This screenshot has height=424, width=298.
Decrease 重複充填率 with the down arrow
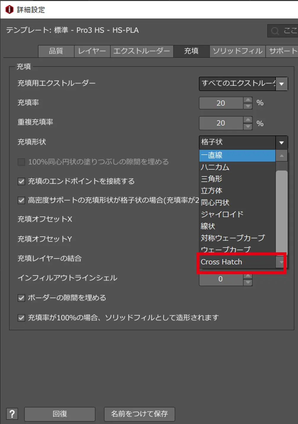[x=248, y=126]
